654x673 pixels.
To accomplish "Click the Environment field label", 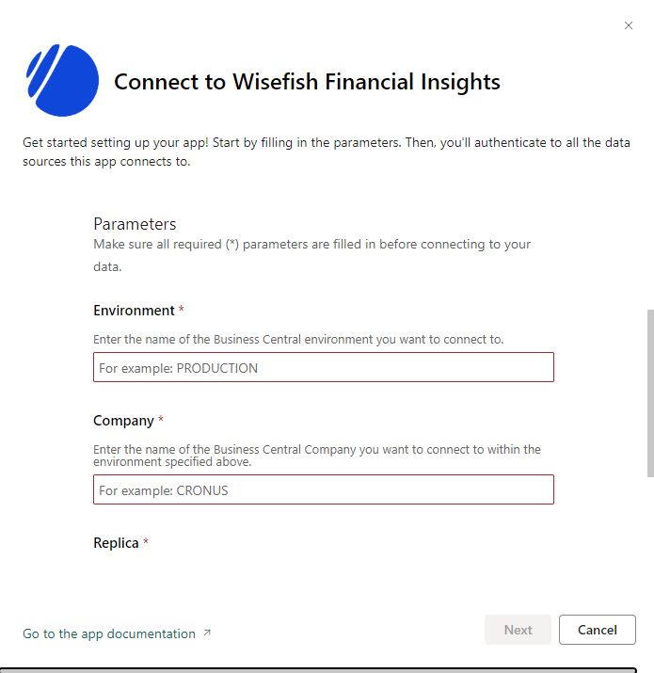I will pyautogui.click(x=134, y=311).
